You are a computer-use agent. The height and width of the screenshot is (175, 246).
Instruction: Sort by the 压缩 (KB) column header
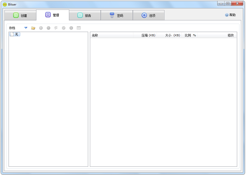point(145,35)
